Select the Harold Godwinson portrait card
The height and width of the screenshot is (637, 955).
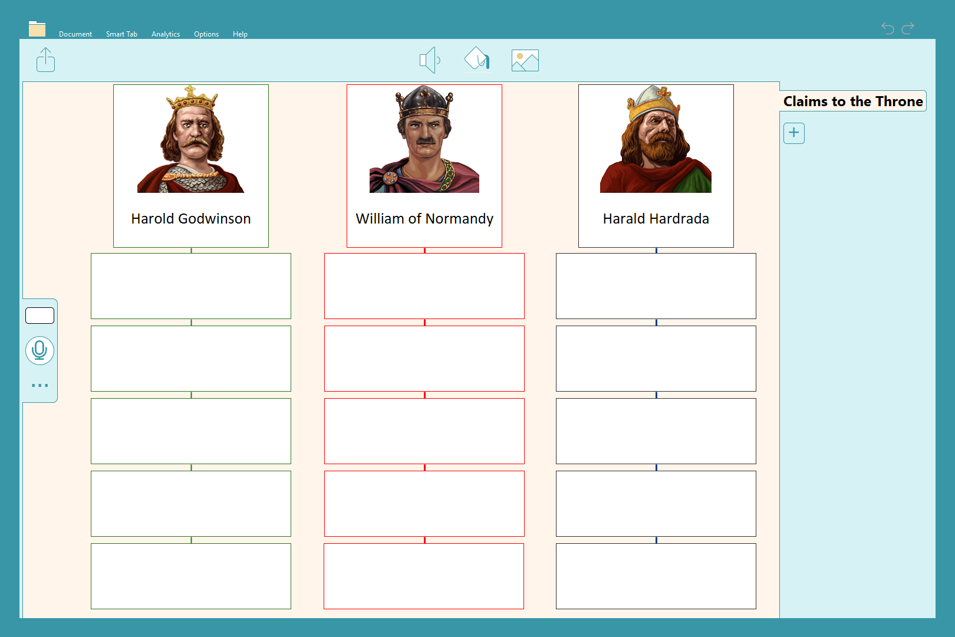pyautogui.click(x=191, y=166)
